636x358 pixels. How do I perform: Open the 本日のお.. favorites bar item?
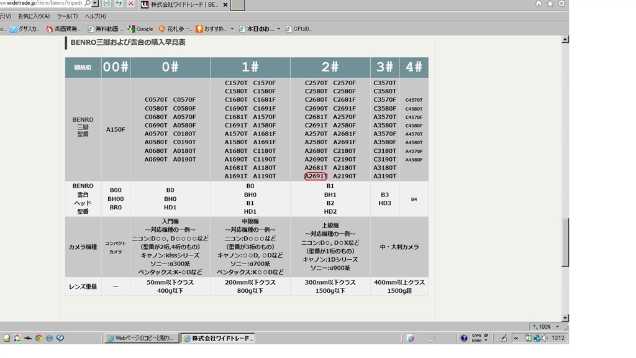(x=256, y=29)
